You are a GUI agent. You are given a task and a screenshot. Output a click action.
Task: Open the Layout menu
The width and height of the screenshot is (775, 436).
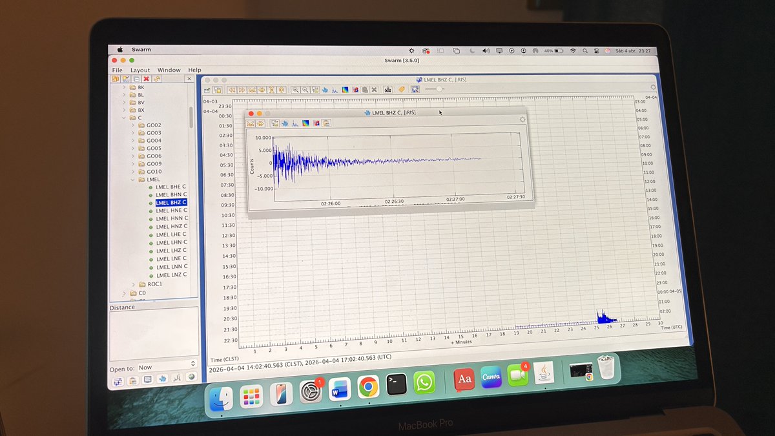tap(140, 70)
